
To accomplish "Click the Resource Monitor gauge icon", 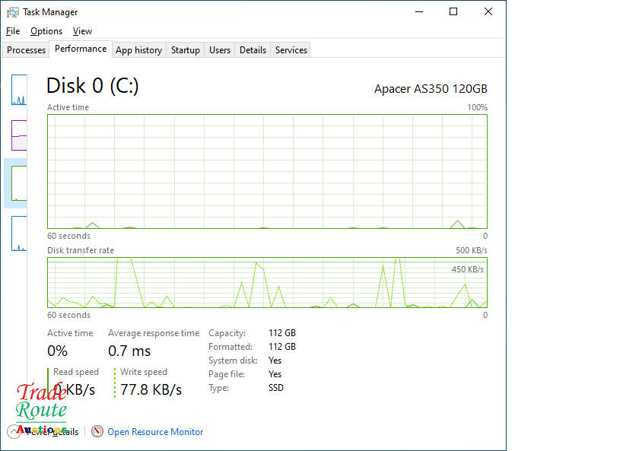I will (x=97, y=431).
